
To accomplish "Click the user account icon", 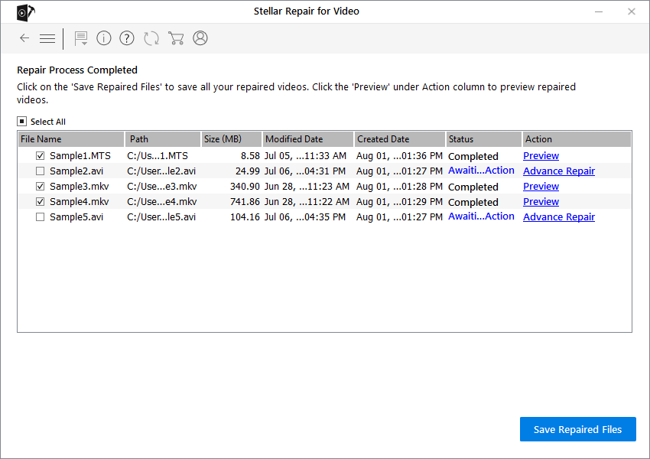I will pyautogui.click(x=200, y=38).
